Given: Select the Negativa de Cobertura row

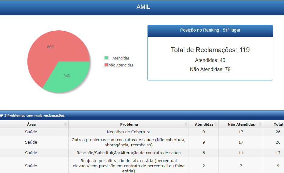Looking at the screenshot, I should (128, 132).
